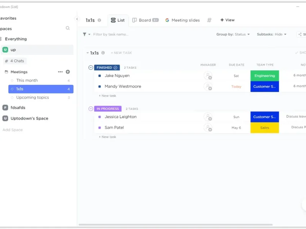Collapse the sidebar with the arrow icon
The width and height of the screenshot is (306, 229).
[x=77, y=19]
